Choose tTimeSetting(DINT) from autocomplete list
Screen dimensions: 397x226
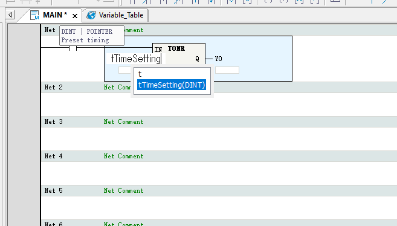tap(172, 85)
